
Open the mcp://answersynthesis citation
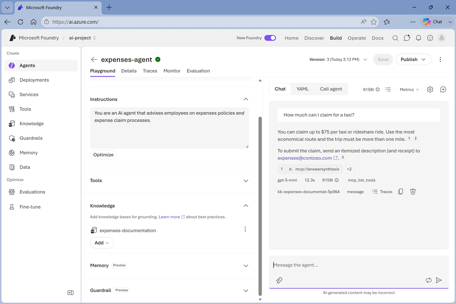point(310,169)
